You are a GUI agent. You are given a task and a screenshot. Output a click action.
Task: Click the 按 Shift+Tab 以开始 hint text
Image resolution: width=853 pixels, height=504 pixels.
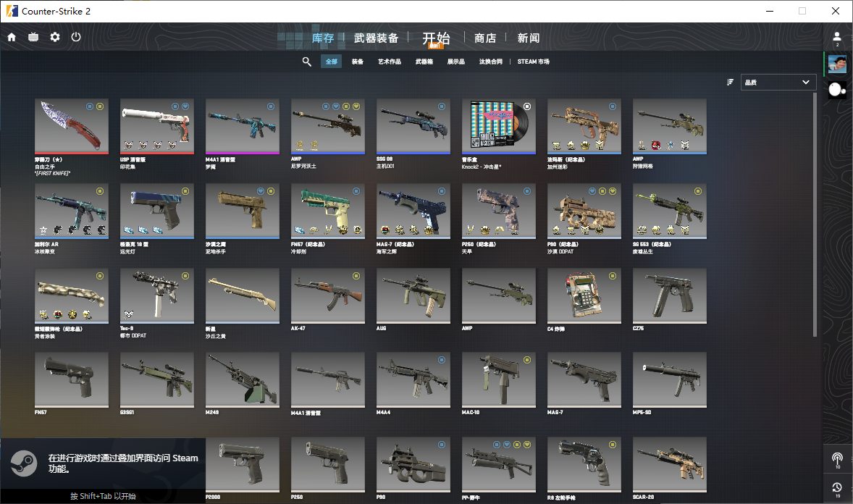pyautogui.click(x=103, y=496)
